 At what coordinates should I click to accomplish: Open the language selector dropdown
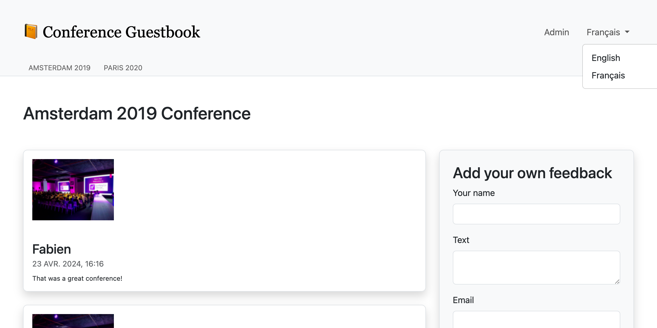tap(603, 32)
